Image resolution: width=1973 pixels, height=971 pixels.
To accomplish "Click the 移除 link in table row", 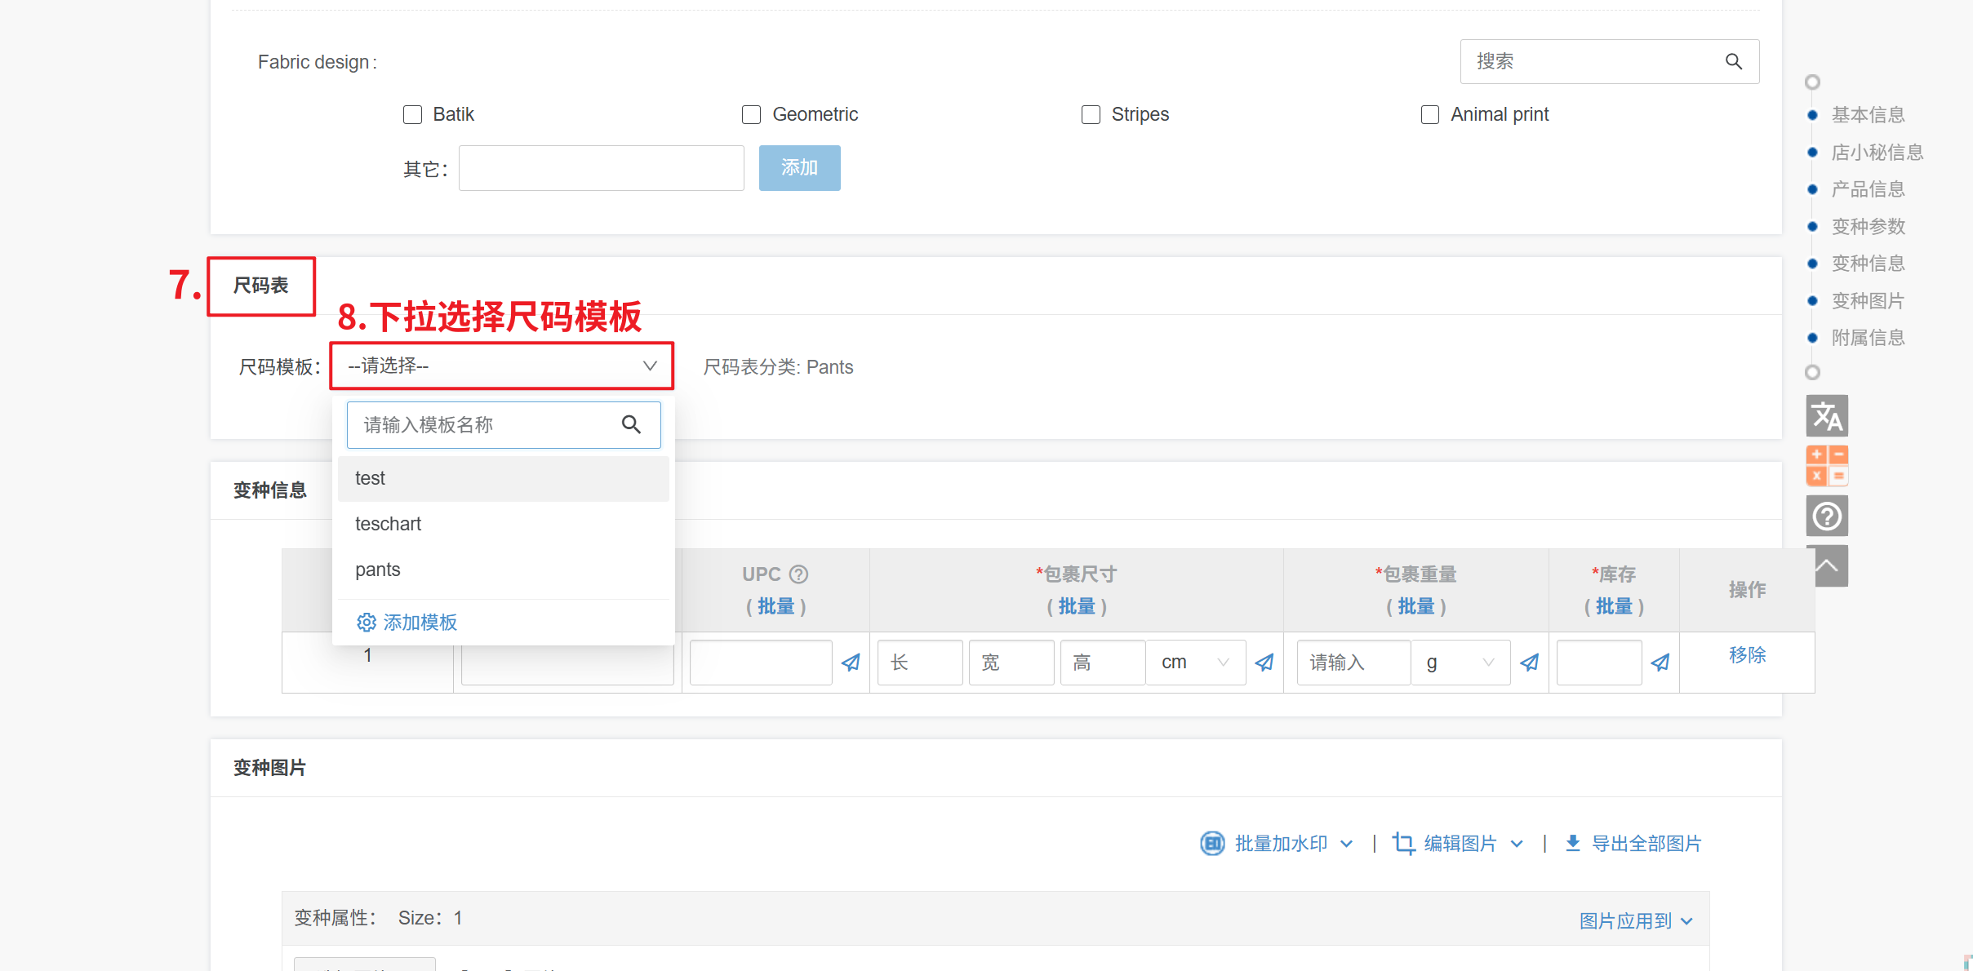I will coord(1746,654).
